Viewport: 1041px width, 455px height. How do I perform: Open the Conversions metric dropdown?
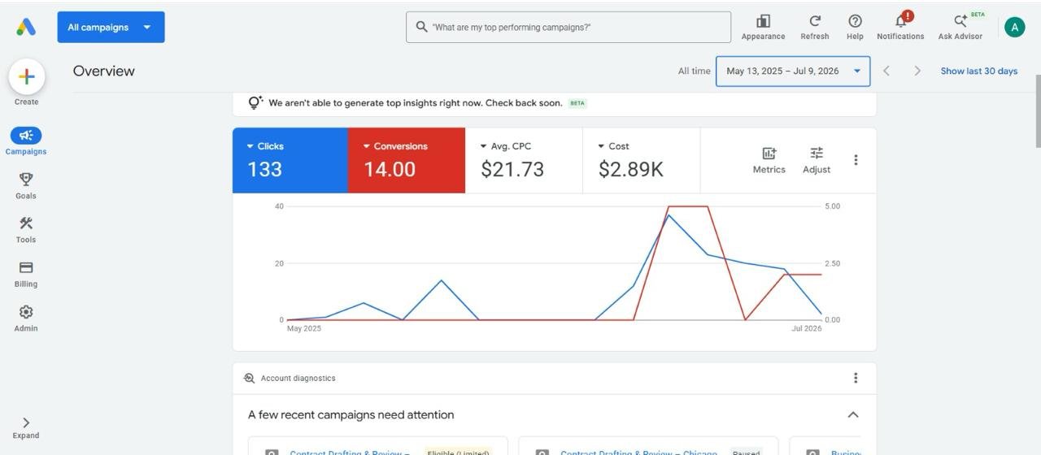395,146
